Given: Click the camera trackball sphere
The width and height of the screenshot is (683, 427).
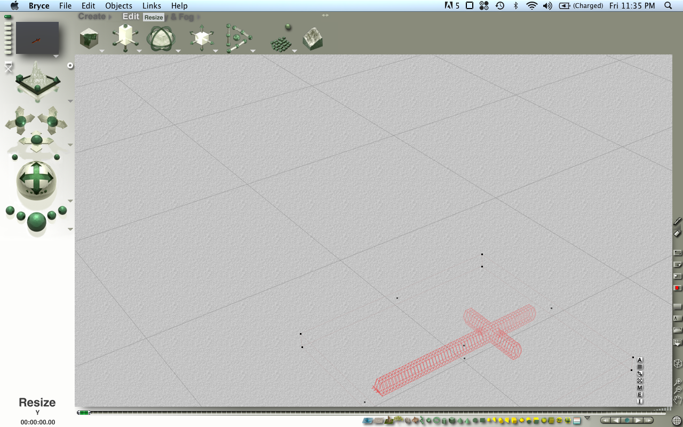Looking at the screenshot, I should tap(36, 180).
